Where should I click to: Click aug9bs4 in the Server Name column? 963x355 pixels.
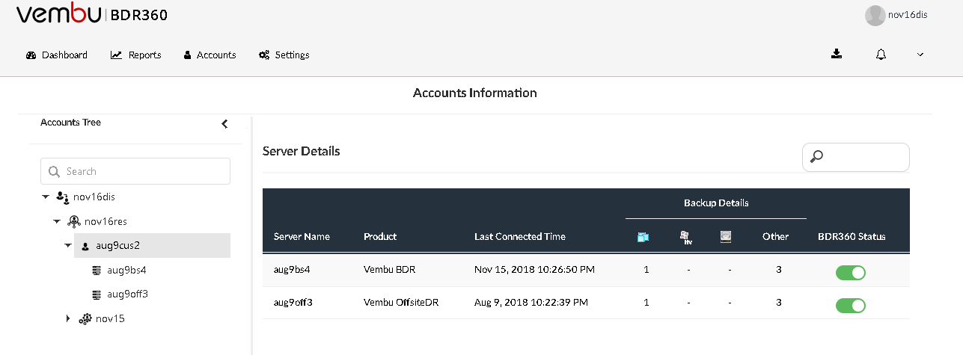pos(293,269)
